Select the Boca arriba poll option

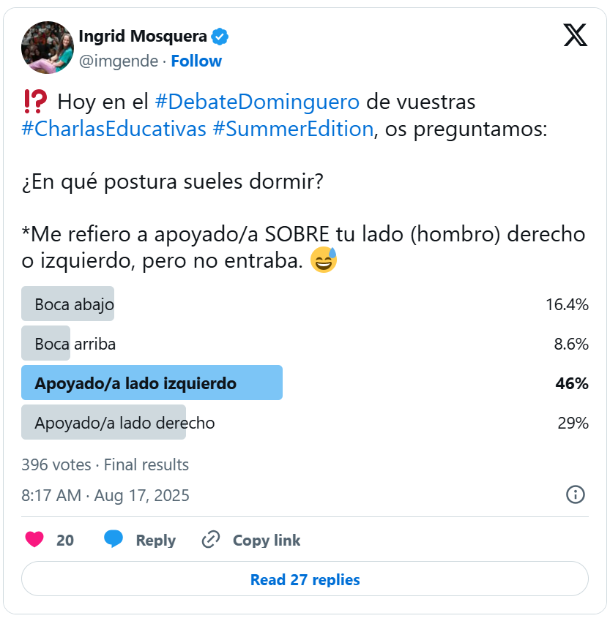(75, 344)
